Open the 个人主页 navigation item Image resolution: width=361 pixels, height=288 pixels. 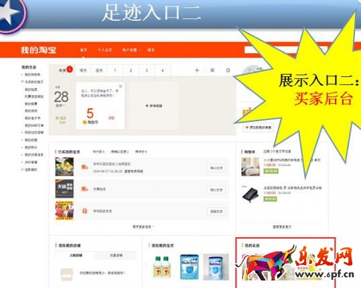(104, 50)
